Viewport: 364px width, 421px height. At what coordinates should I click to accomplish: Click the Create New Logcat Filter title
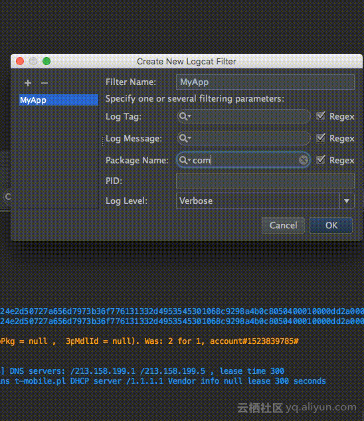point(187,62)
